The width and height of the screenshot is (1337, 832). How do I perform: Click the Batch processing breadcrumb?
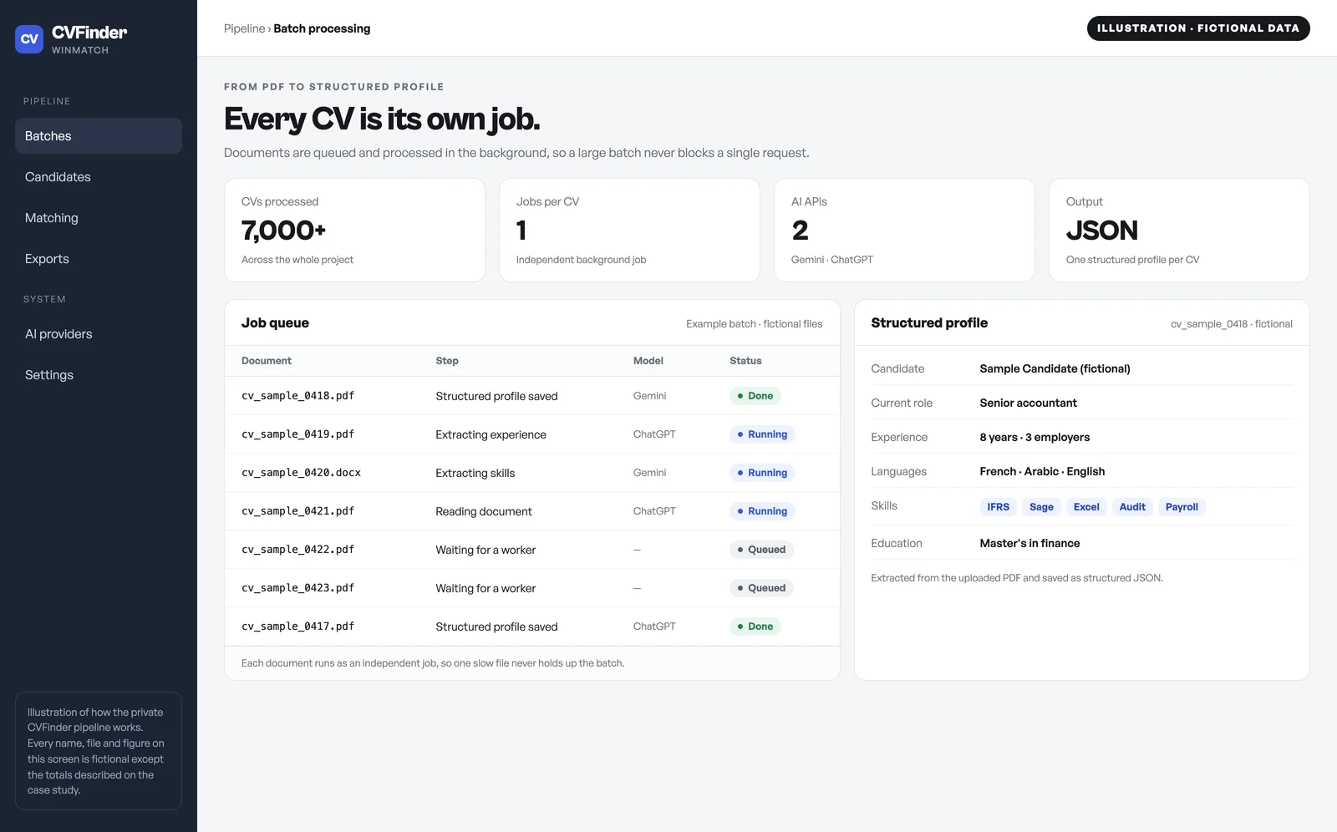coord(322,28)
